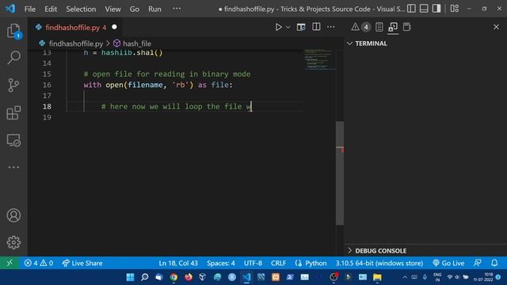Open Google Chrome from taskbar
This screenshot has height=285, width=507.
[173, 277]
